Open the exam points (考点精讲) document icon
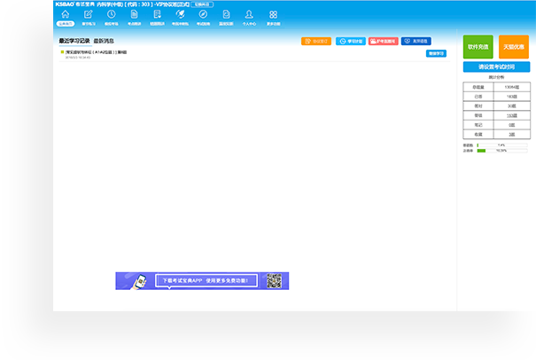 (x=134, y=16)
